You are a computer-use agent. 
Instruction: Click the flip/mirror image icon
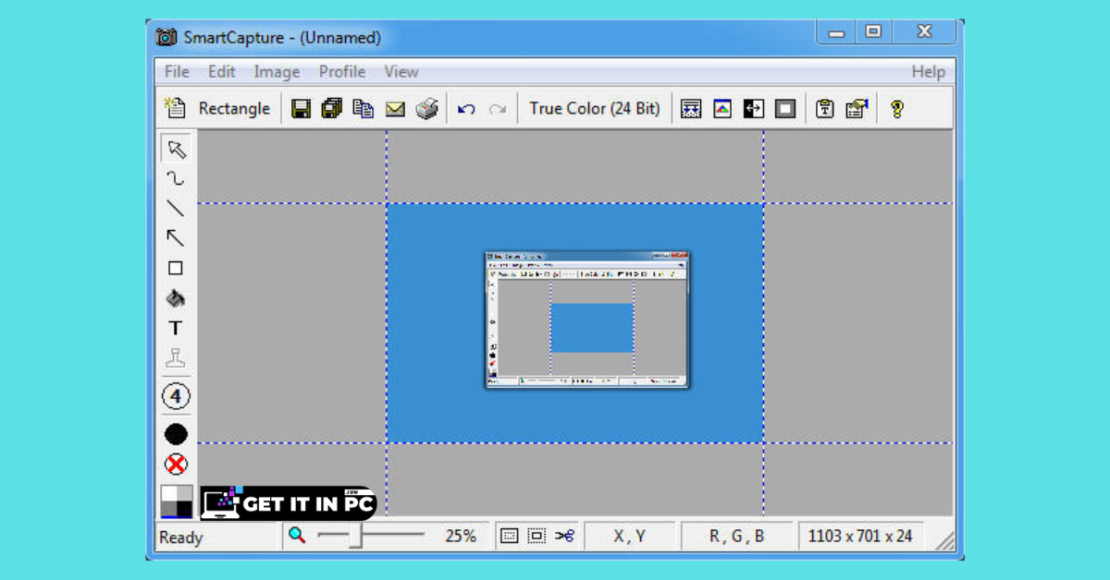tap(754, 109)
